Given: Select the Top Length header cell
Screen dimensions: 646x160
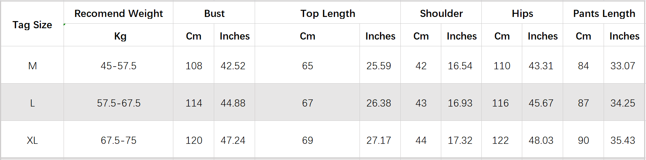Looking at the screenshot, I should pos(328,14).
